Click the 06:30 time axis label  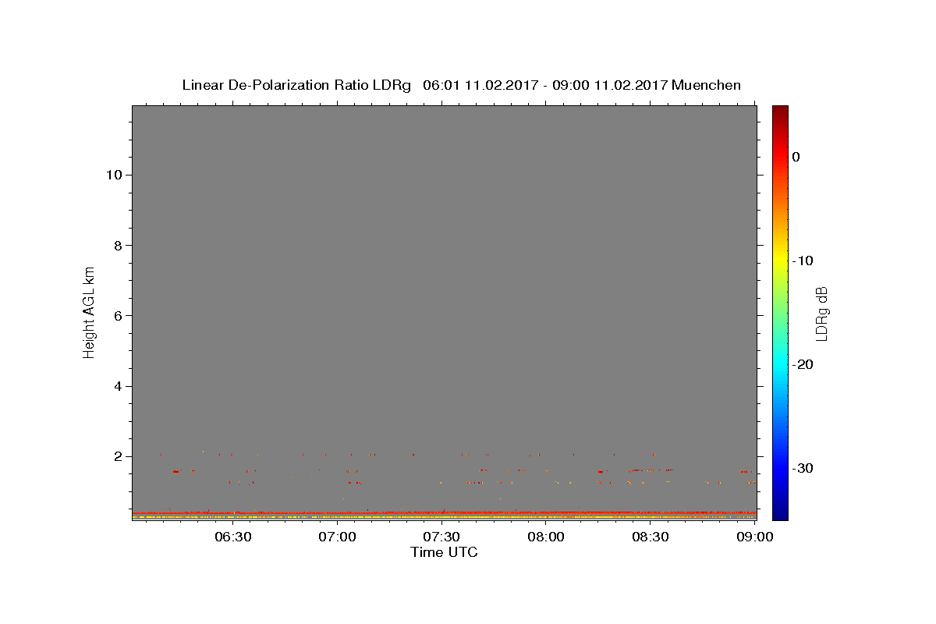click(232, 537)
